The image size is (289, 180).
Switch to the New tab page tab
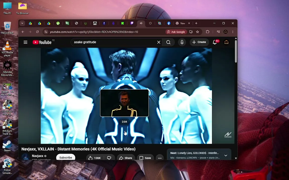181,23
